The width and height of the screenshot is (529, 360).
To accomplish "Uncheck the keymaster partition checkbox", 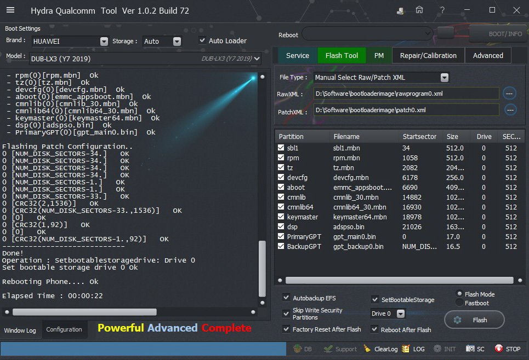I will pos(281,217).
